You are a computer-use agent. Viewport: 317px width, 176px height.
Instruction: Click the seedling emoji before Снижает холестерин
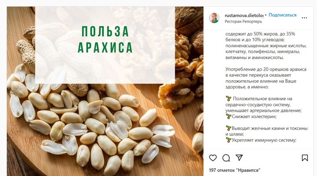point(228,117)
